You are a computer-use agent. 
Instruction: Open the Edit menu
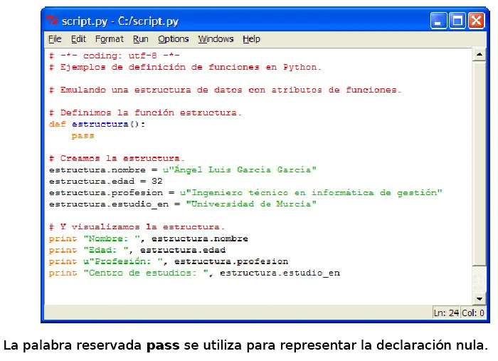pyautogui.click(x=78, y=39)
